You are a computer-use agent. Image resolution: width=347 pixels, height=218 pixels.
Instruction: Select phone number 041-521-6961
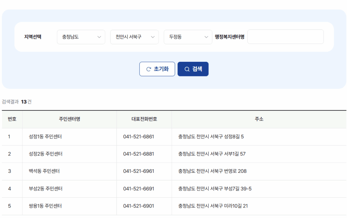(139, 171)
